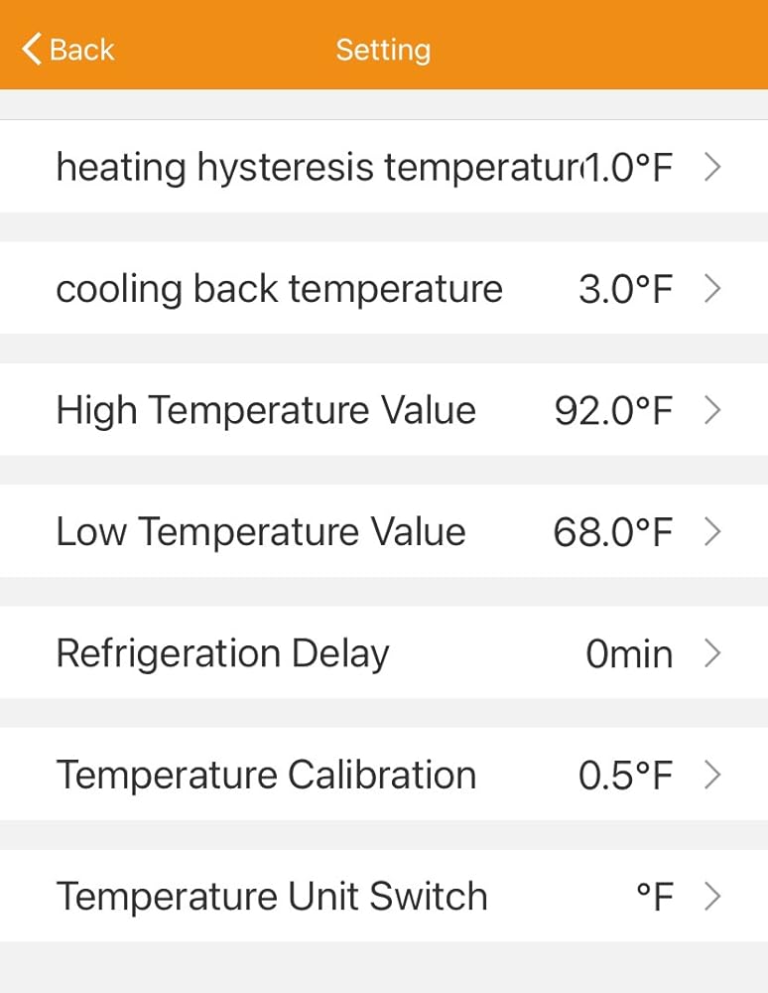Select the High Temperature Value label
Viewport: 768px width, 993px height.
pyautogui.click(x=266, y=410)
